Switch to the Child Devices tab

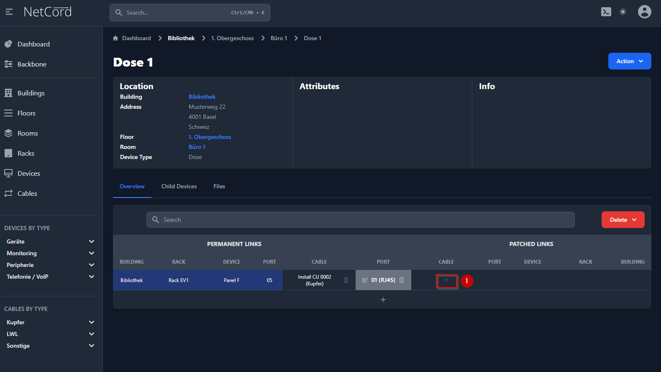tap(179, 187)
